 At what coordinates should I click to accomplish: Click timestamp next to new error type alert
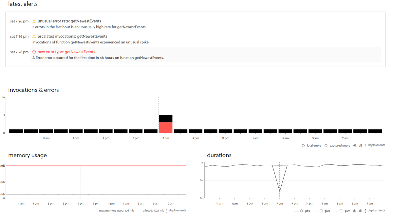(19, 52)
